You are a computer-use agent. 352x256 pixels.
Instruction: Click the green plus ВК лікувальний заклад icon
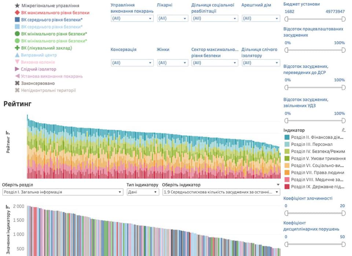click(x=17, y=48)
